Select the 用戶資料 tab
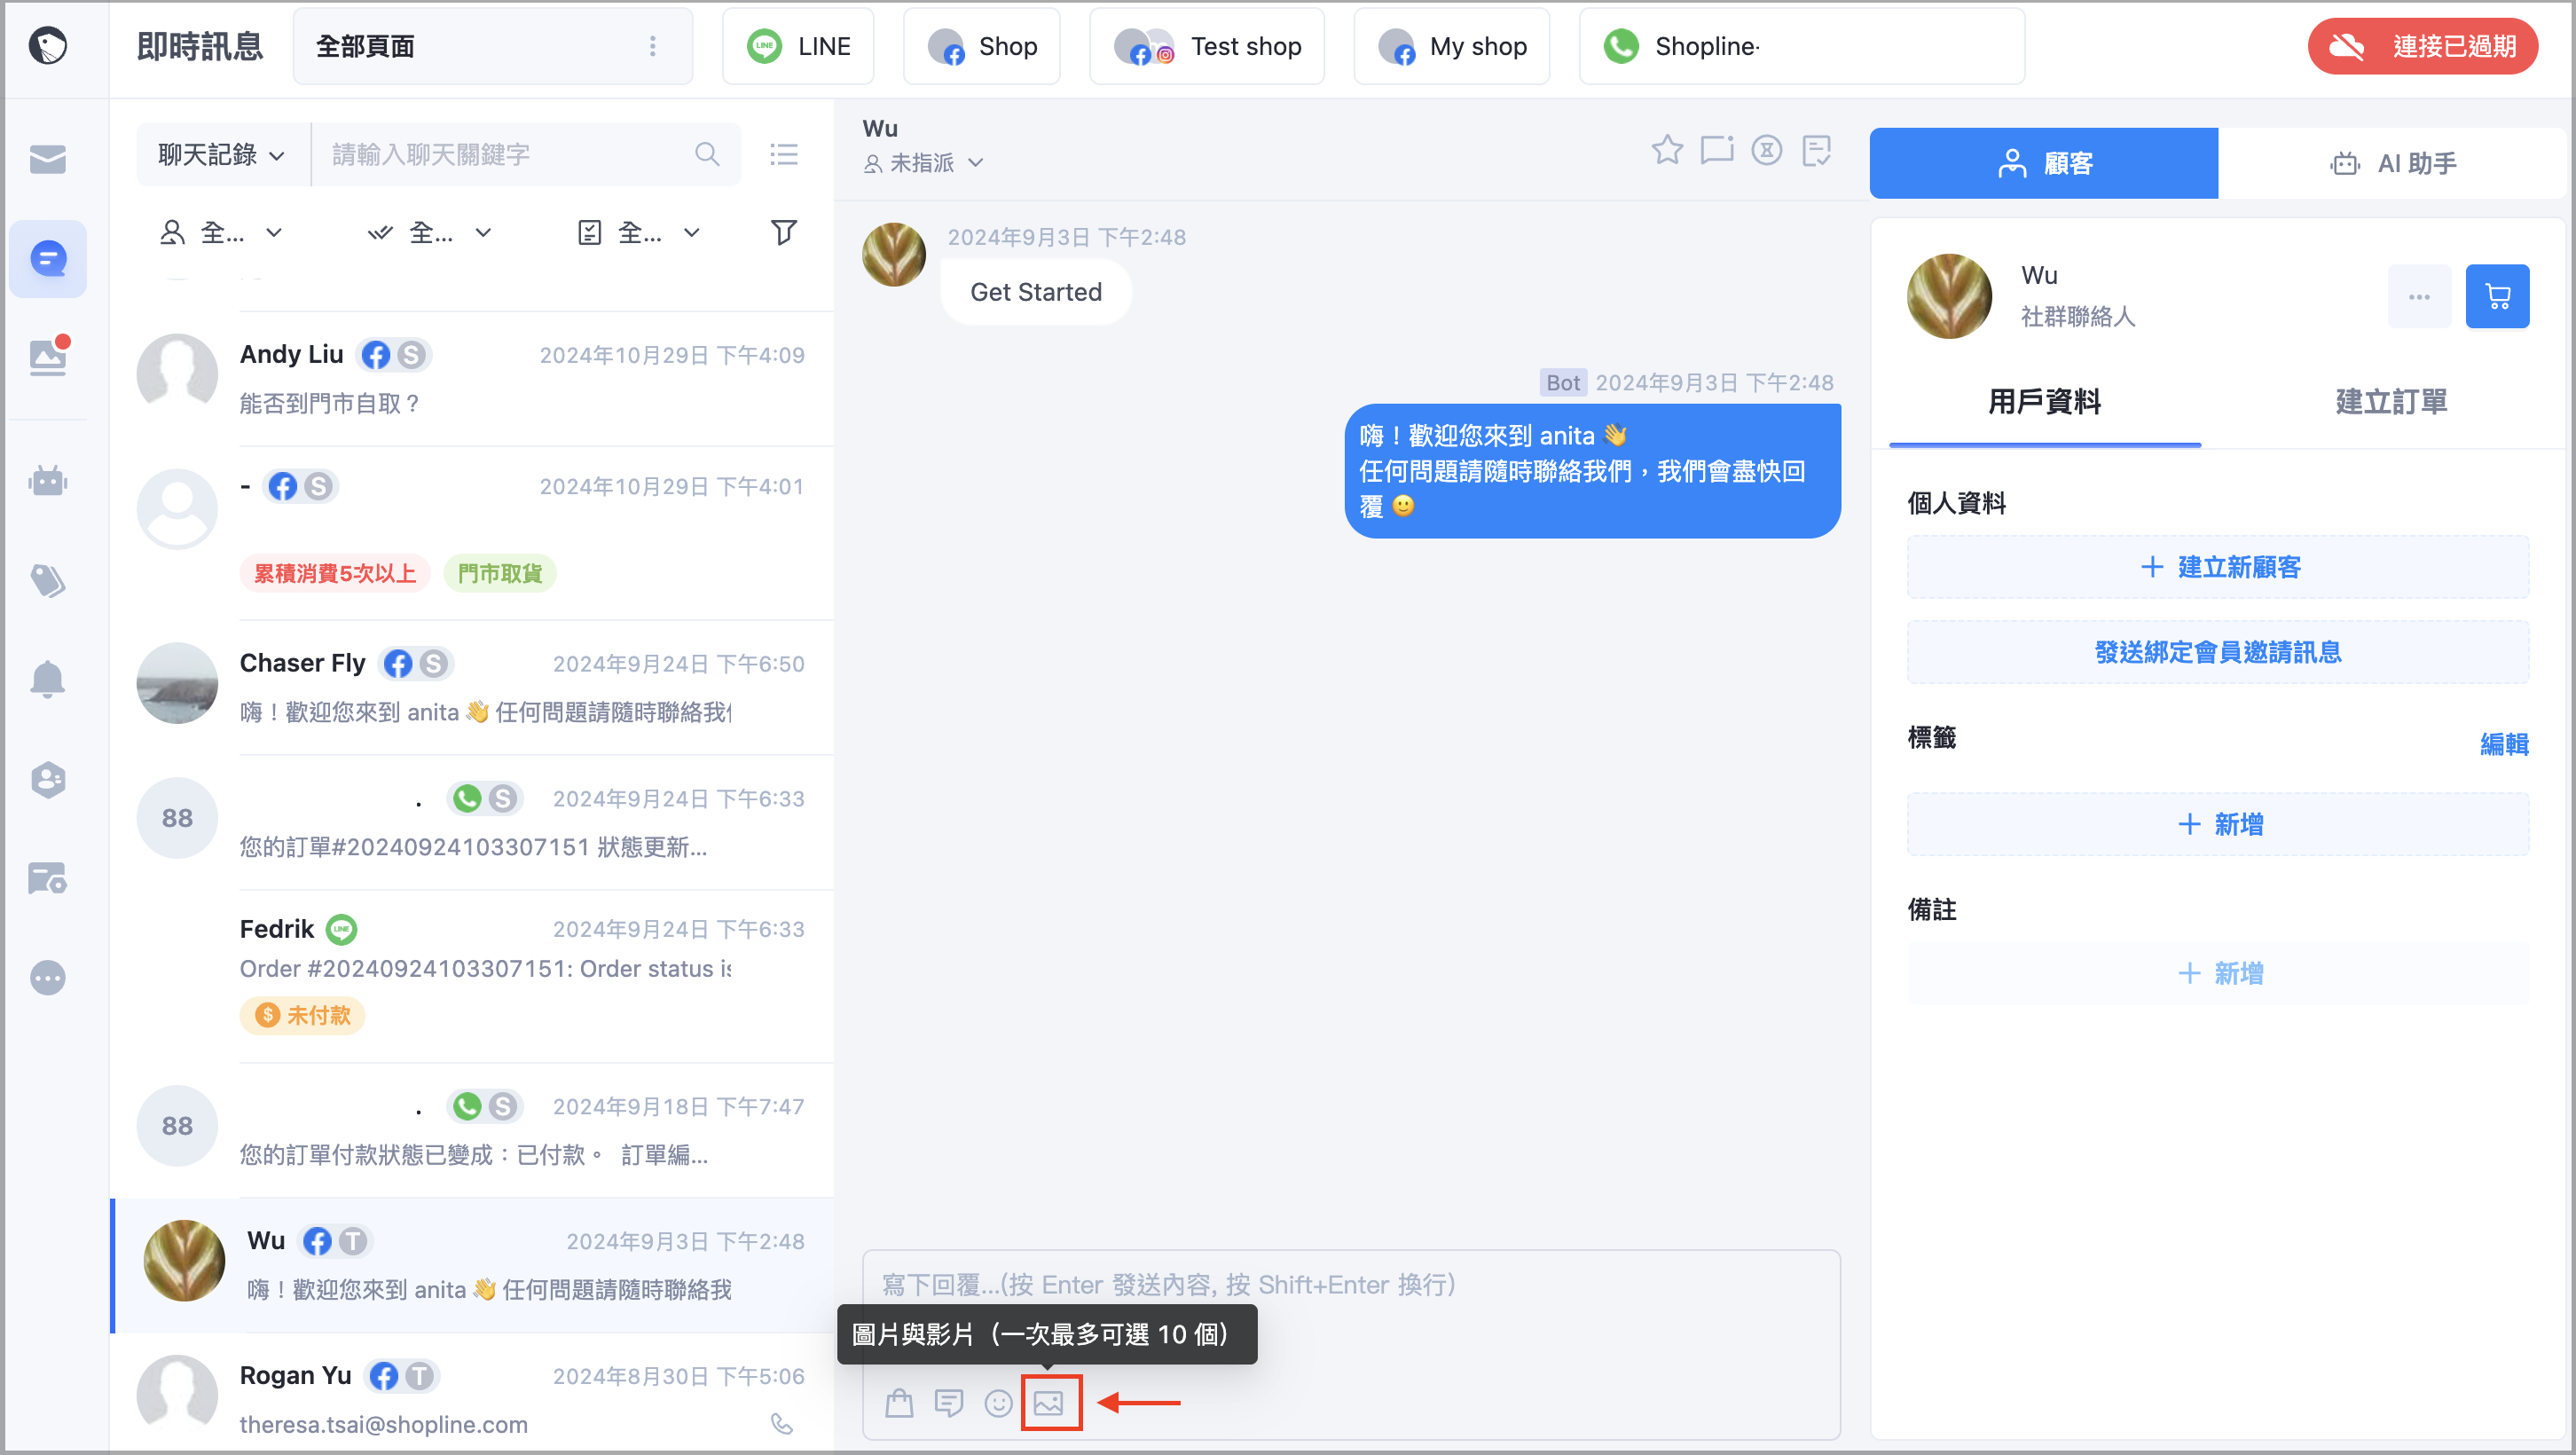Screen dimensions: 2576x1455 pos(2044,402)
